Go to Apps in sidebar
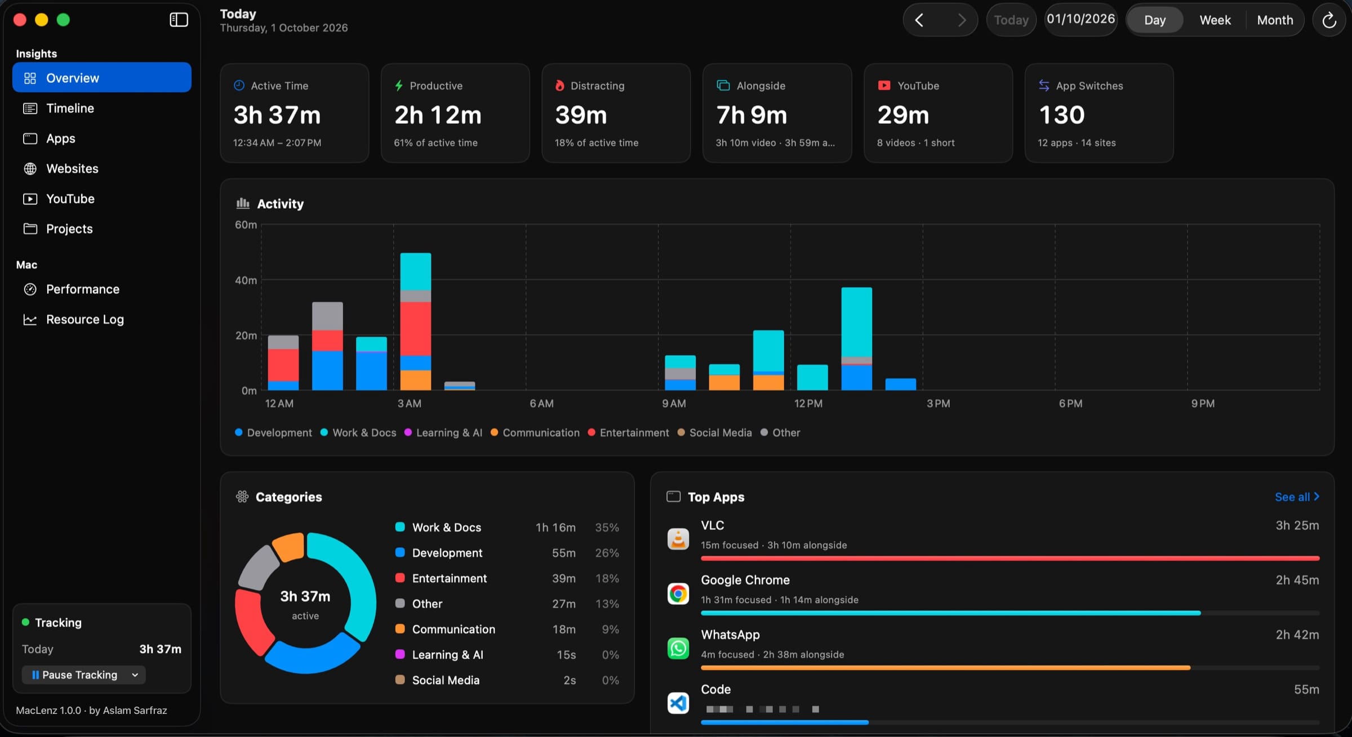The height and width of the screenshot is (737, 1352). click(x=102, y=139)
